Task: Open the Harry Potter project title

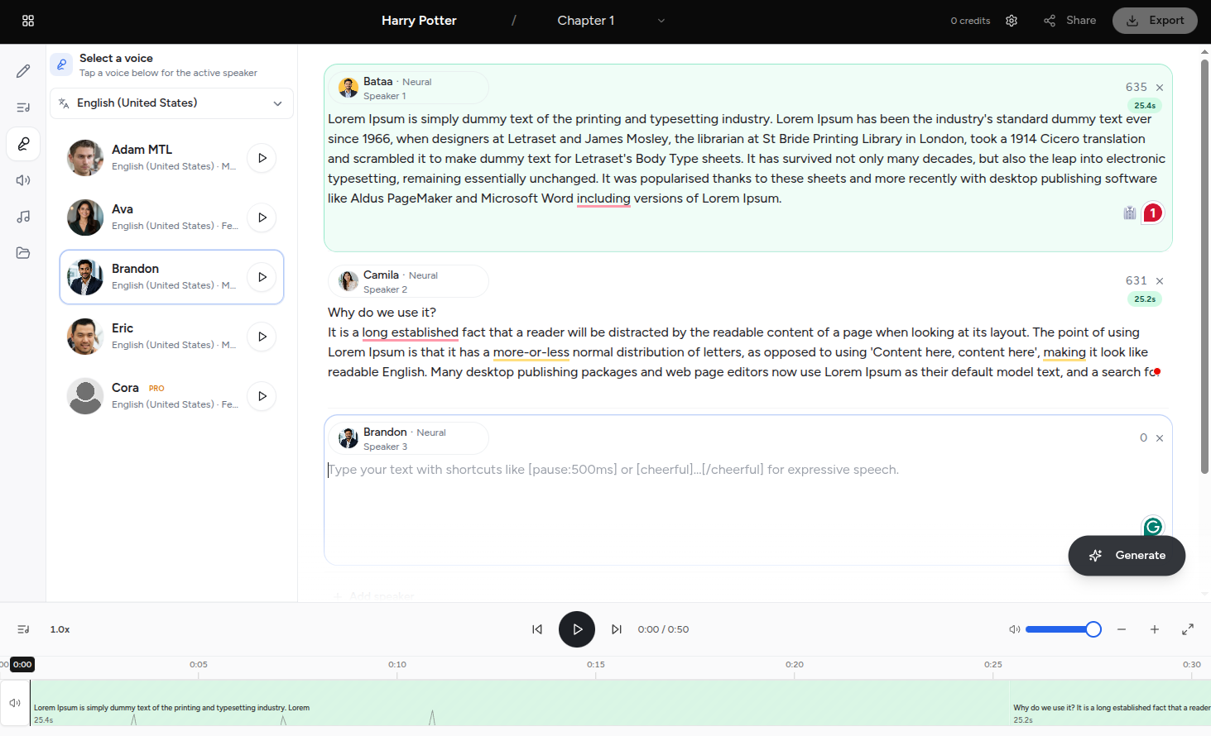Action: tap(419, 21)
